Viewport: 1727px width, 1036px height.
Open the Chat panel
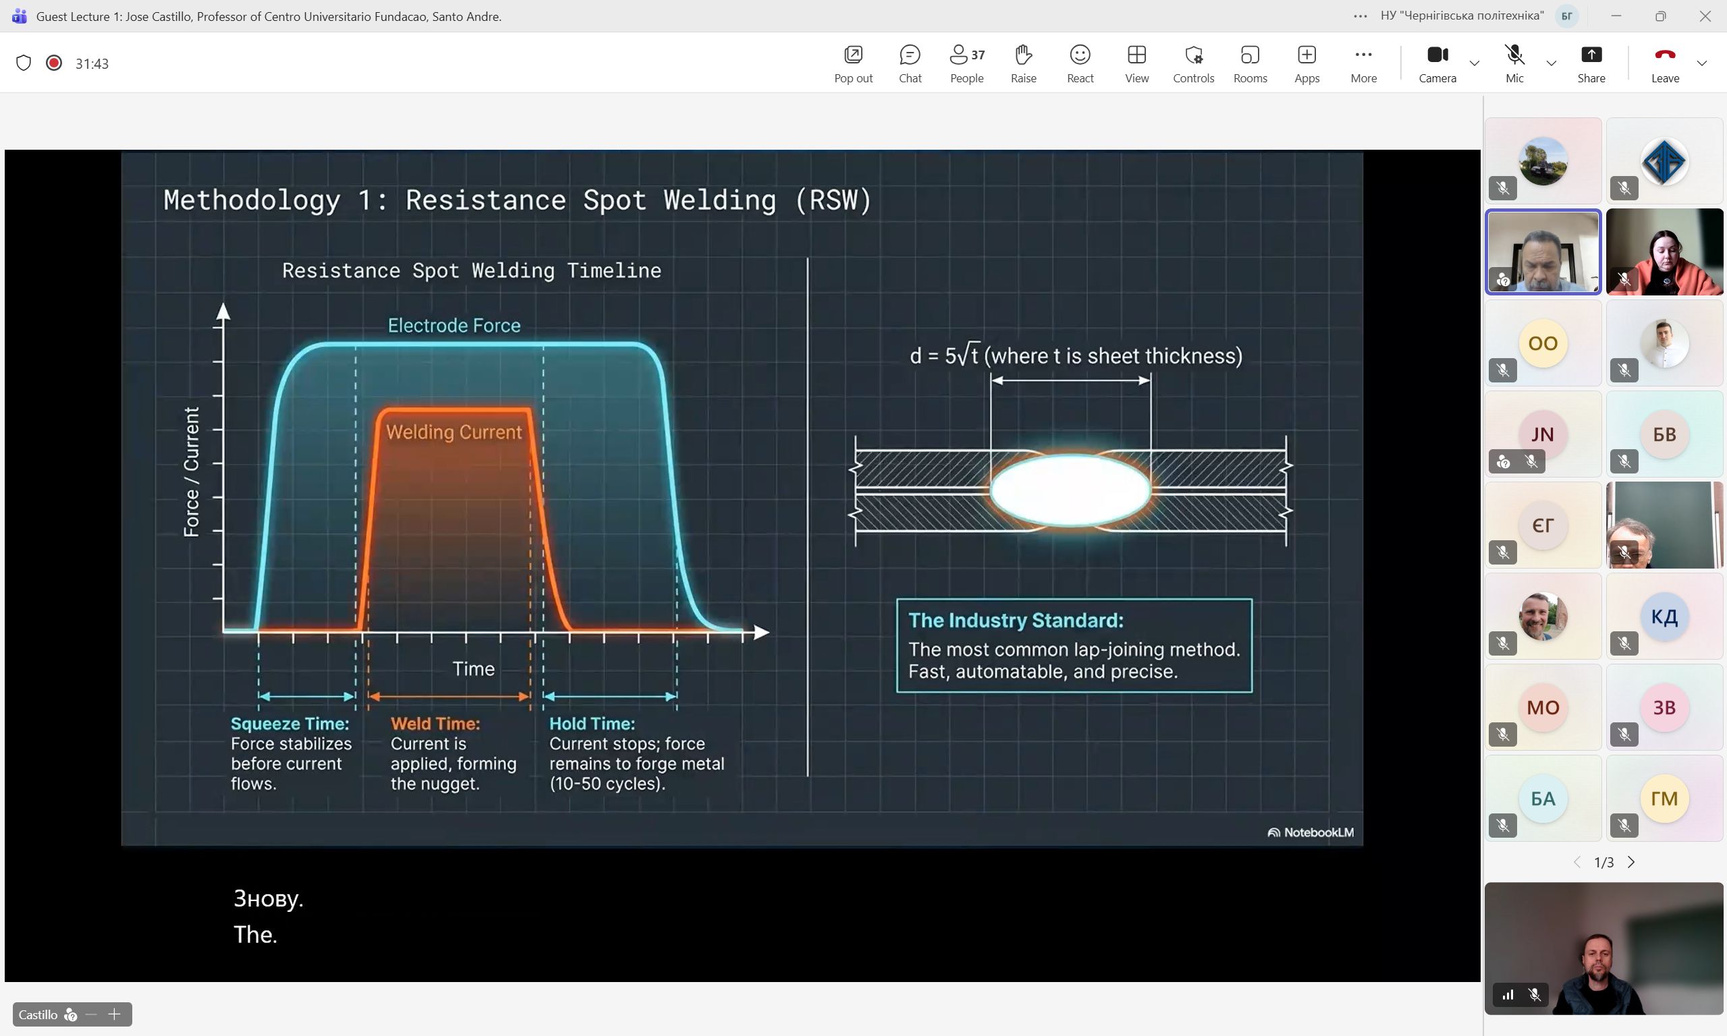point(909,63)
